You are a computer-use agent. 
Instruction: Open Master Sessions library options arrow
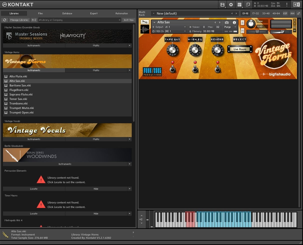129,46
